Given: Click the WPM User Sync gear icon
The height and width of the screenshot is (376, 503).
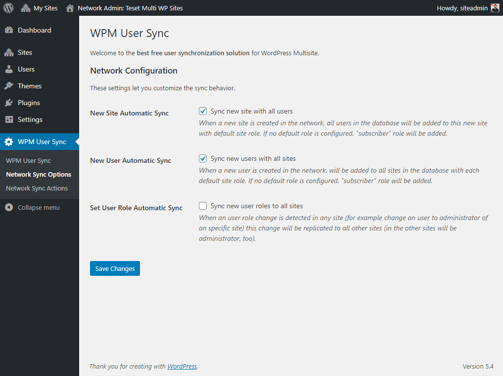Looking at the screenshot, I should [9, 142].
